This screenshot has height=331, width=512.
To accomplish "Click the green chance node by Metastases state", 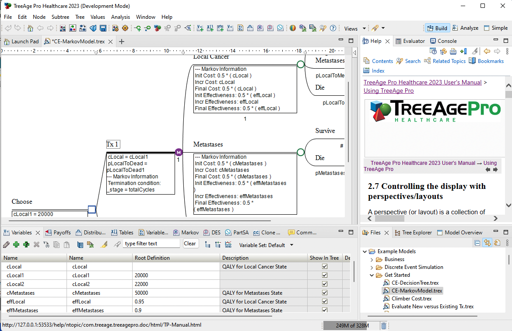I will tap(301, 152).
